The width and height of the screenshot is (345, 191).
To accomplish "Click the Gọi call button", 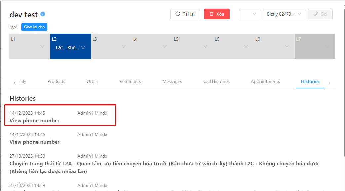I will click(x=320, y=14).
